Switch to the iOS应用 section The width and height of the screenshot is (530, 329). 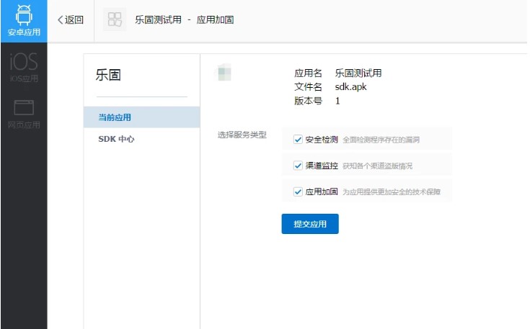coord(24,67)
